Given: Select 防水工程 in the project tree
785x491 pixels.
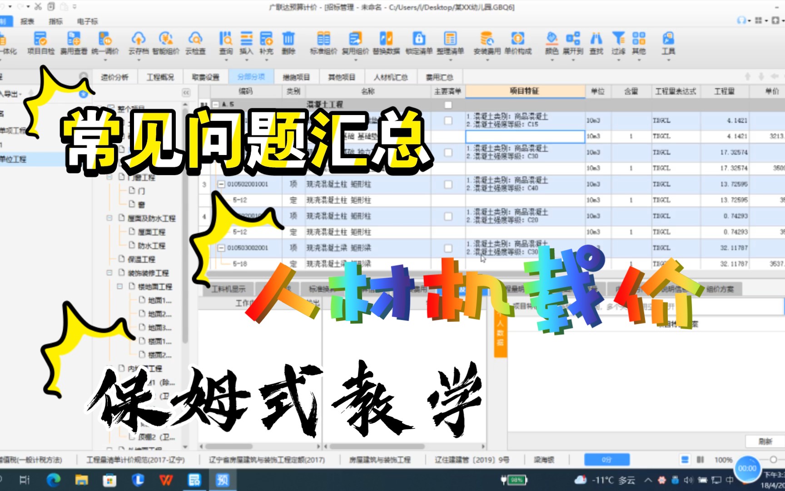Looking at the screenshot, I should [151, 245].
